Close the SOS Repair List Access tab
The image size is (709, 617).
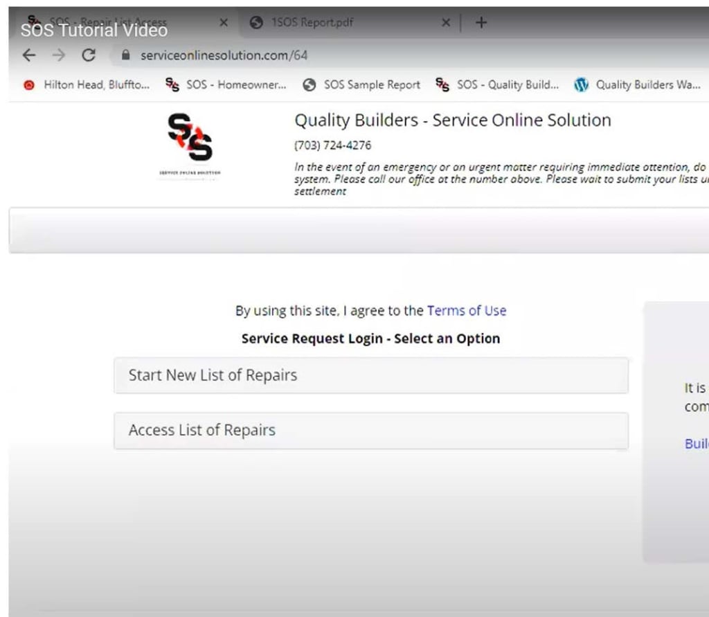(x=223, y=23)
